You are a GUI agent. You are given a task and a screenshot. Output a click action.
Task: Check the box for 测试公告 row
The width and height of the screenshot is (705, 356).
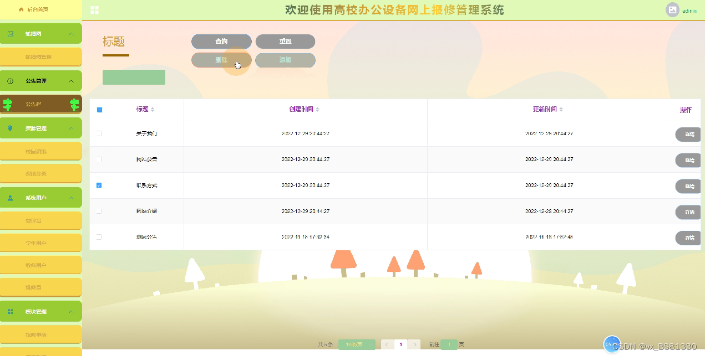(99, 237)
